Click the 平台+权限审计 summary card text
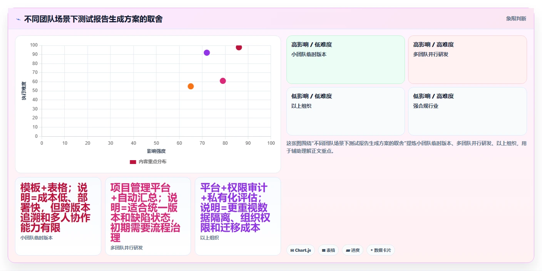This screenshot has width=542, height=271. point(235,208)
